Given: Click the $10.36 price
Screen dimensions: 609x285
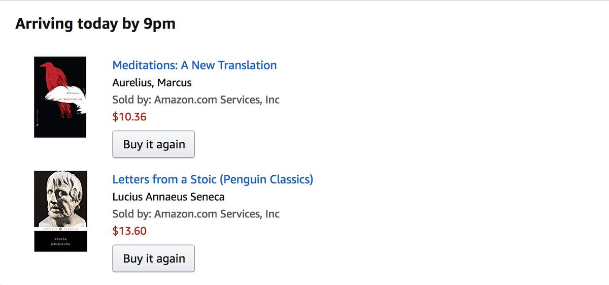Looking at the screenshot, I should point(129,117).
